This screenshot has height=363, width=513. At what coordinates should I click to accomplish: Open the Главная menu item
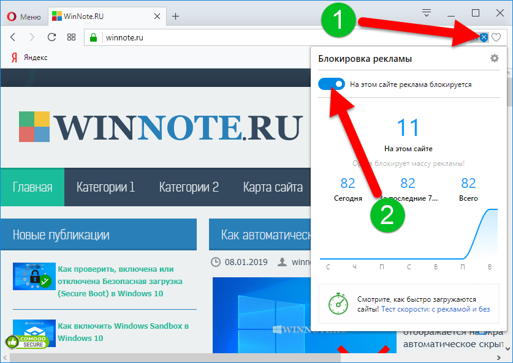tap(32, 187)
